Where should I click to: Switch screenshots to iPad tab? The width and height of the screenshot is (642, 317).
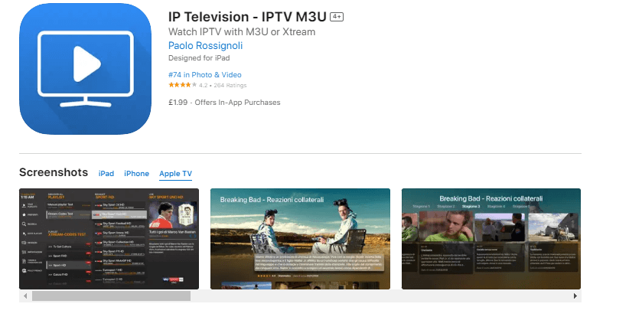tap(106, 174)
